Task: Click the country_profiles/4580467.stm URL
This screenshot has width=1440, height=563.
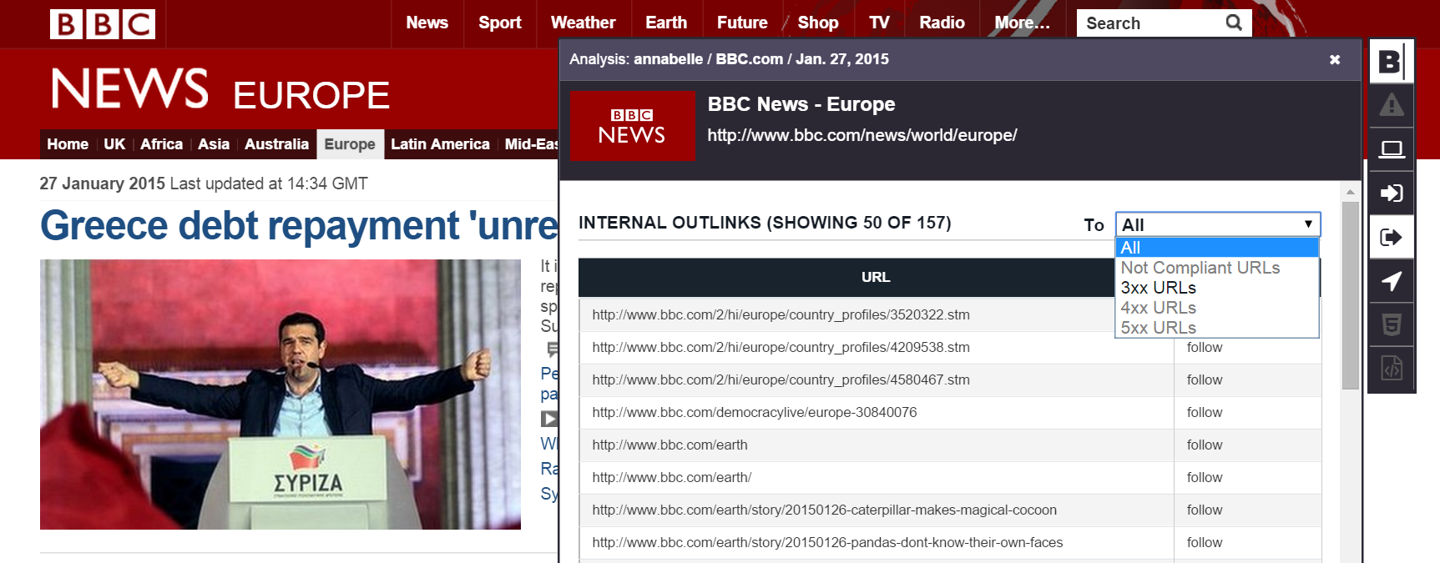Action: tap(781, 380)
